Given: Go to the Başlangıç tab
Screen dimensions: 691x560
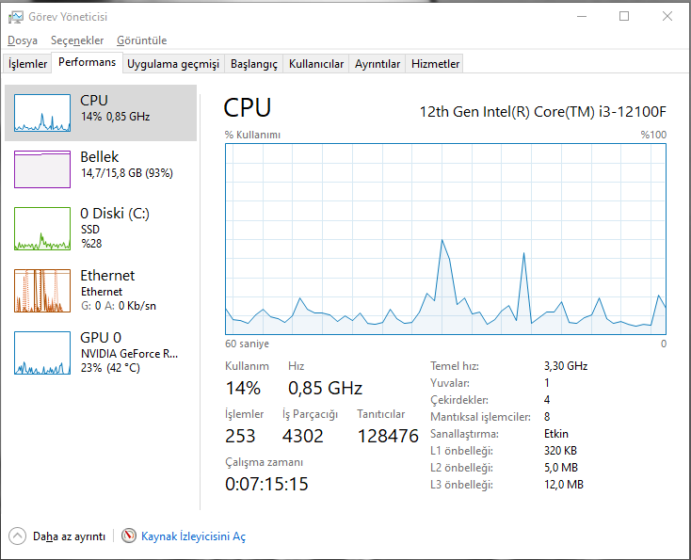Looking at the screenshot, I should pyautogui.click(x=254, y=64).
